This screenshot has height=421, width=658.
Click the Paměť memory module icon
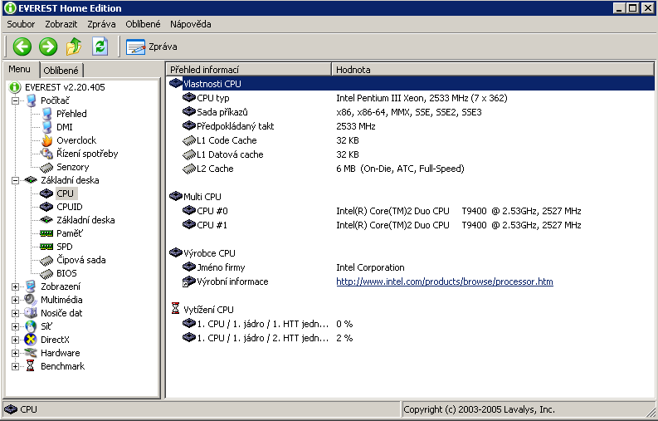(x=46, y=233)
